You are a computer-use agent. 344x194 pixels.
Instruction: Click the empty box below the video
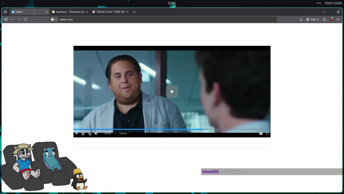coord(172,146)
